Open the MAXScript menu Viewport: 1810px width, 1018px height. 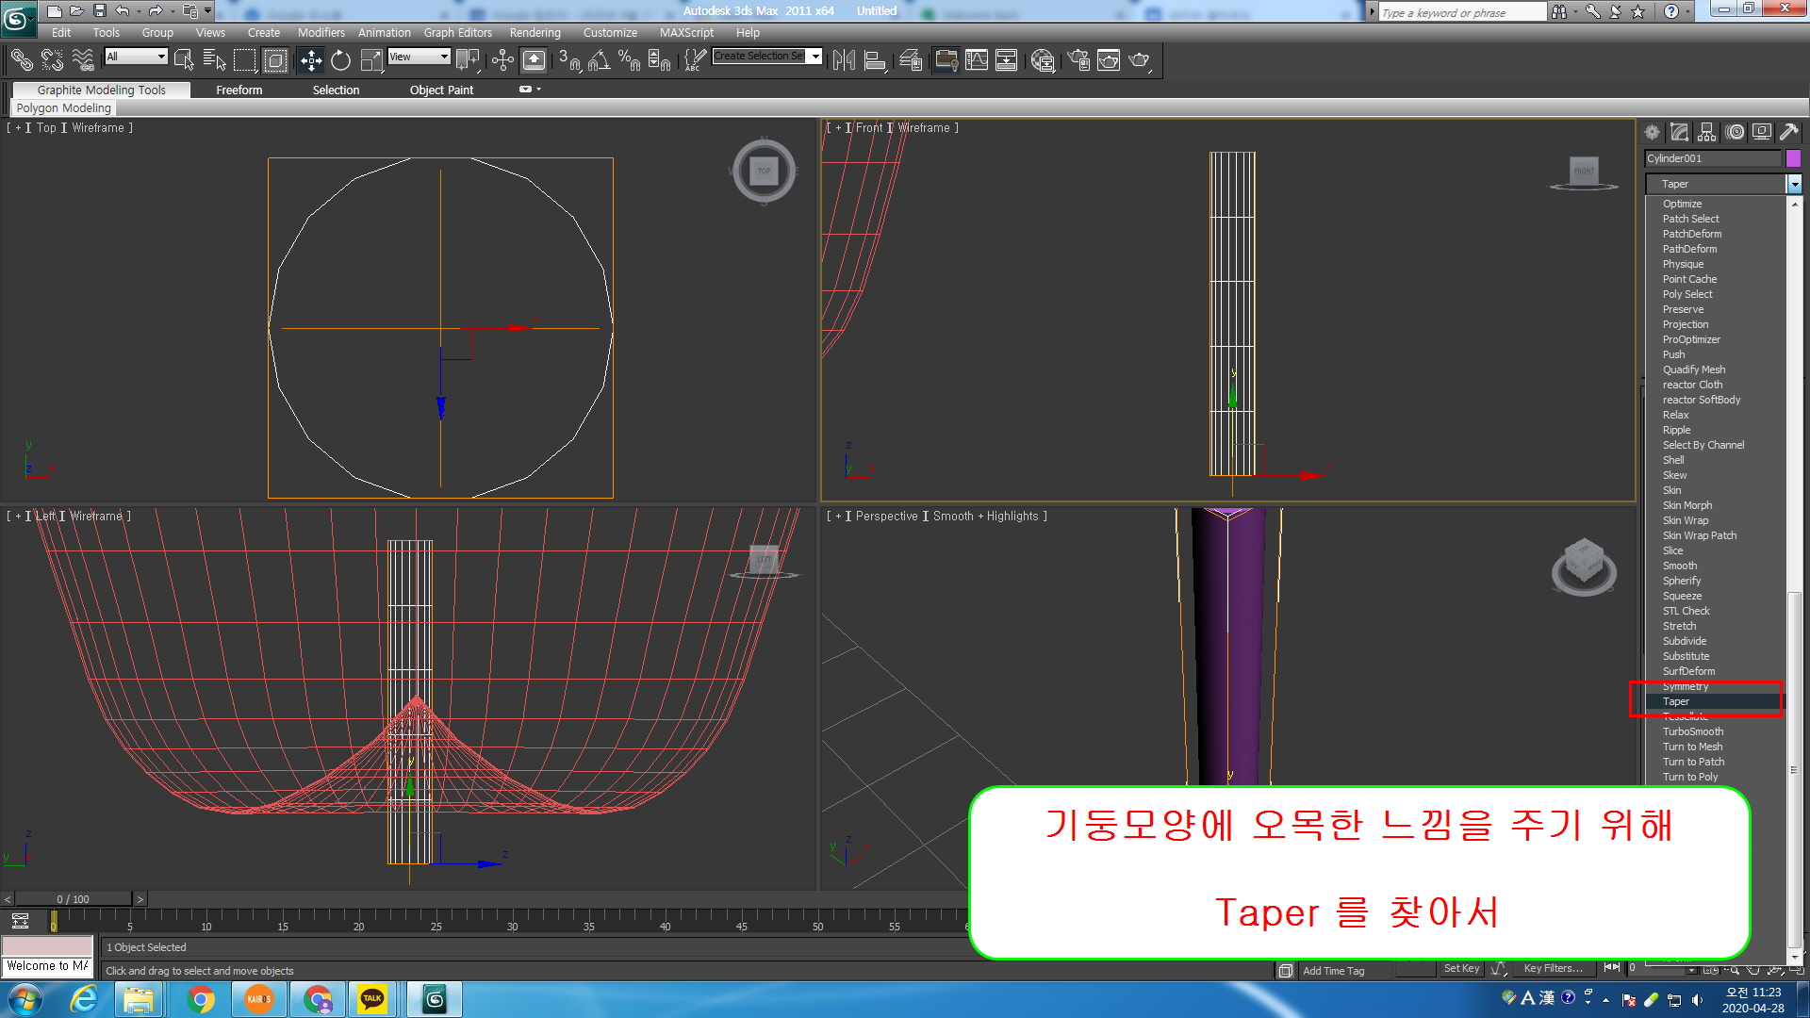point(686,32)
